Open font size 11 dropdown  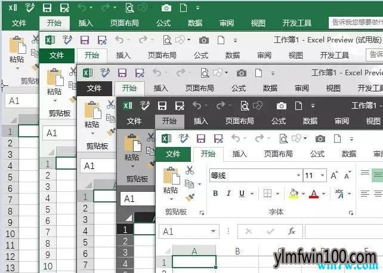[322, 175]
